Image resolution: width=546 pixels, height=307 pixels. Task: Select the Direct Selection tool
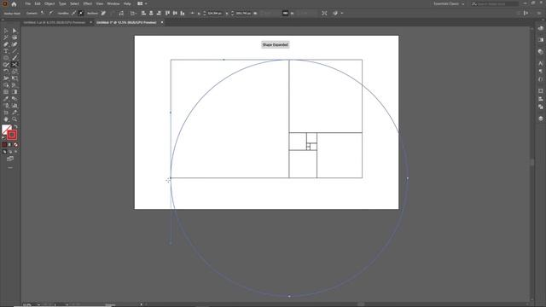click(15, 31)
